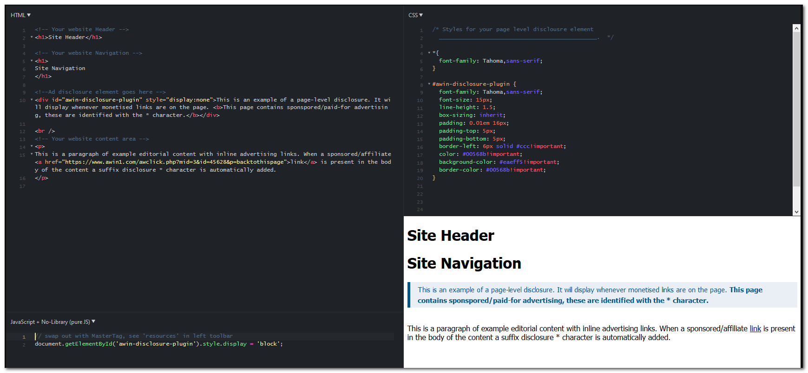
Task: Fold the #awin-disclosure-plugin CSS rule
Action: click(x=429, y=84)
